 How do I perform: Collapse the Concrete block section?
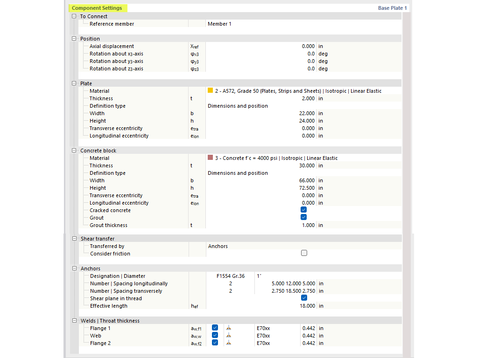74,151
